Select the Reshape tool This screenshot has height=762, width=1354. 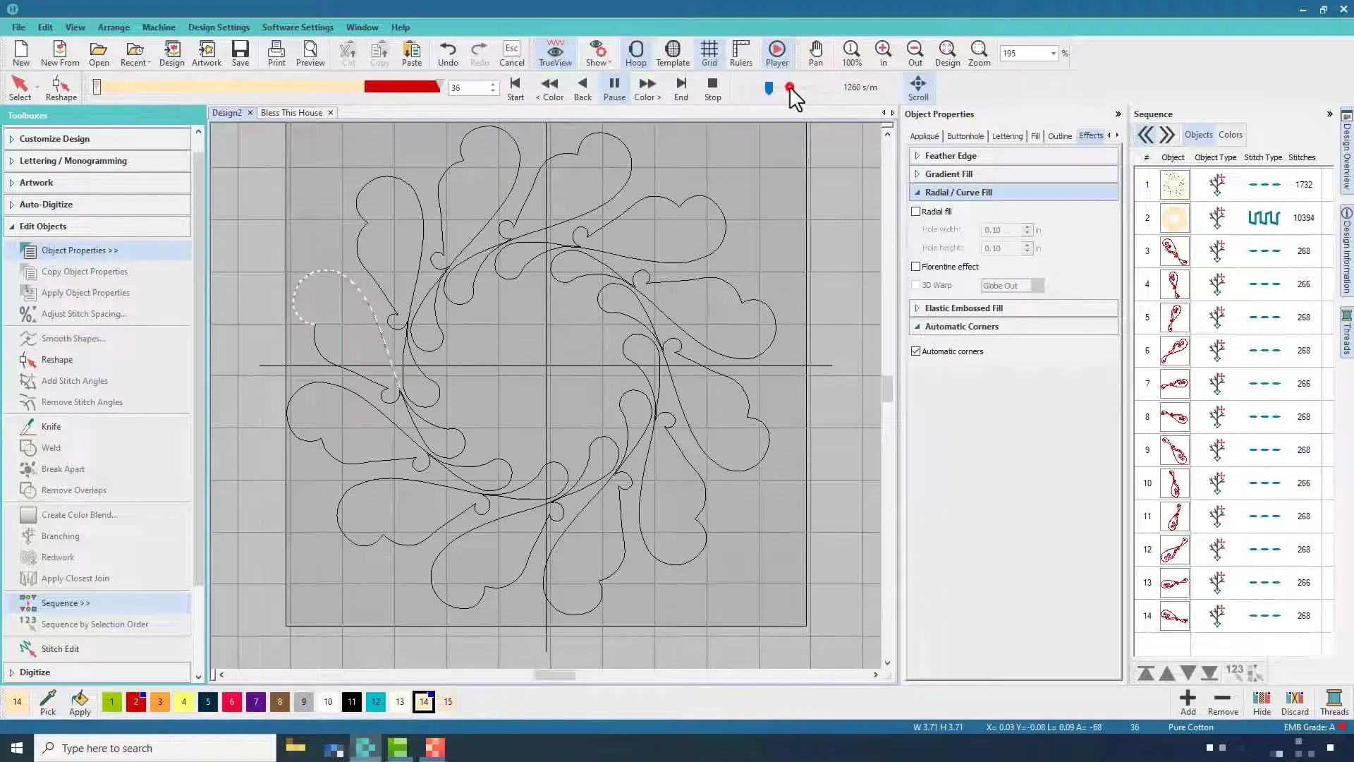click(60, 87)
